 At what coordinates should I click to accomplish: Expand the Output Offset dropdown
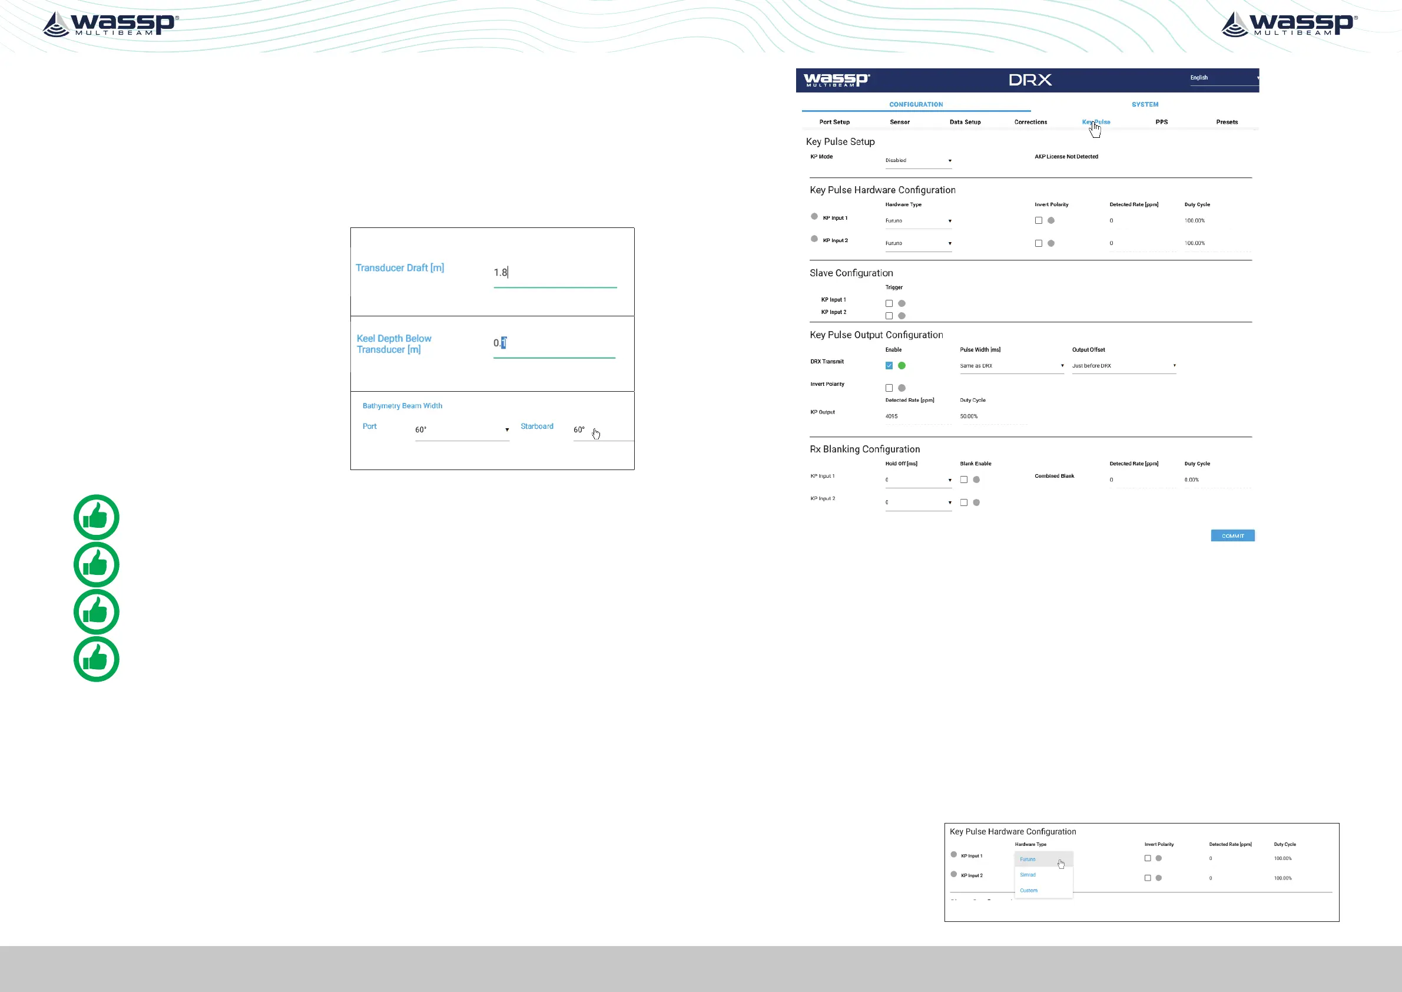click(1123, 366)
